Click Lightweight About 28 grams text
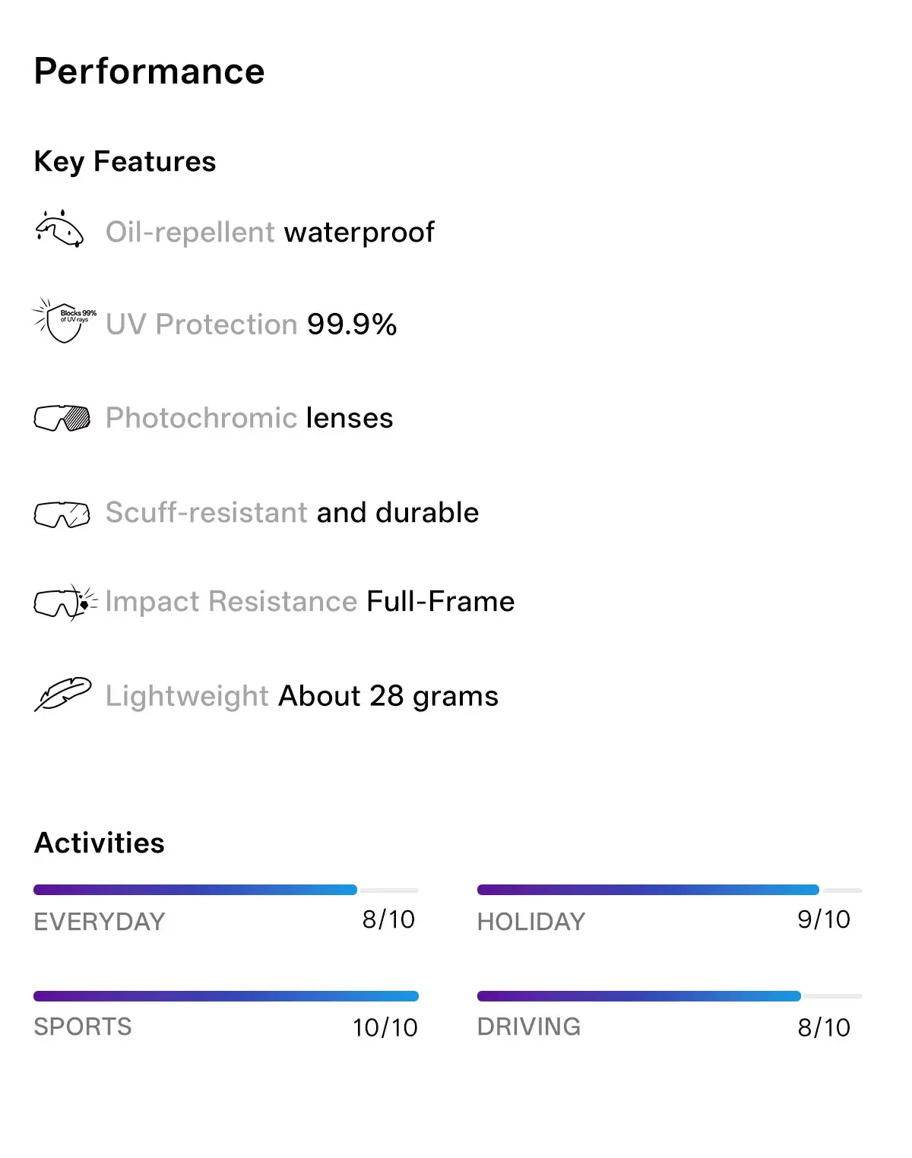This screenshot has width=912, height=1158. coord(302,696)
